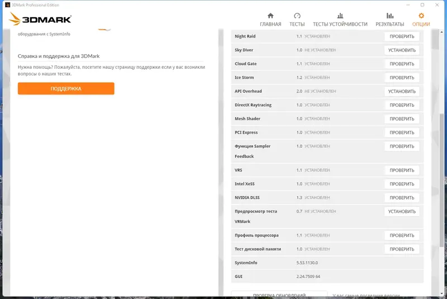The height and width of the screenshot is (299, 447).
Task: Click the Mesh Shader row name
Action: coord(248,118)
